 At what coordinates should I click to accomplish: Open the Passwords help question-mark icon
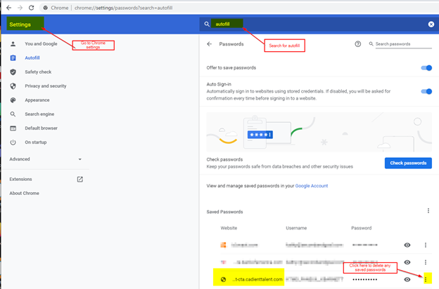click(358, 43)
